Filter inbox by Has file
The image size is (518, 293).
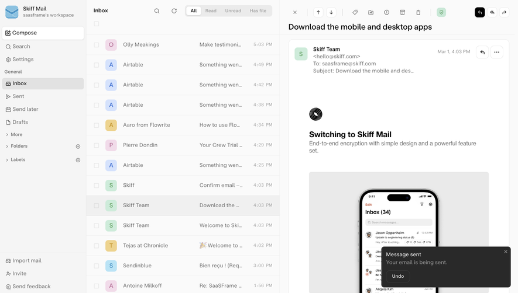pyautogui.click(x=258, y=11)
